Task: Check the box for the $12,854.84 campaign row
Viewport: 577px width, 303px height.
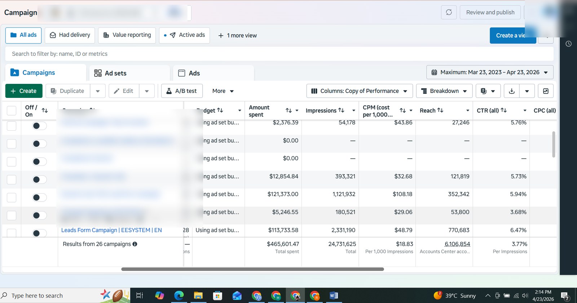Action: click(12, 180)
